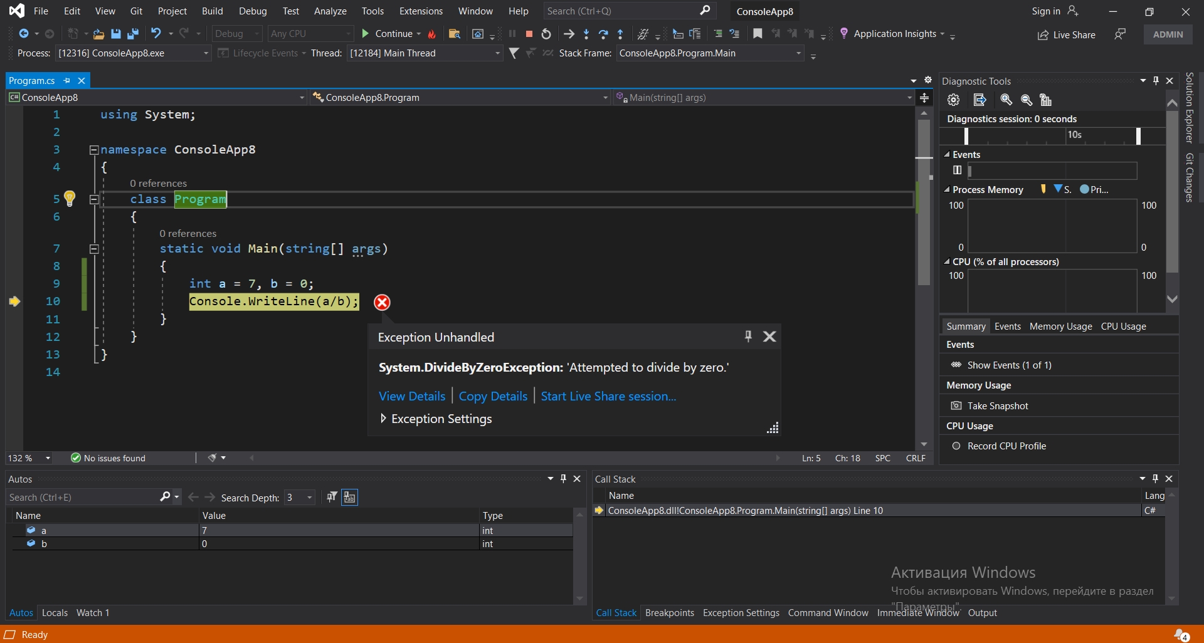Collapse the Main method outline box
This screenshot has height=643, width=1204.
click(94, 249)
